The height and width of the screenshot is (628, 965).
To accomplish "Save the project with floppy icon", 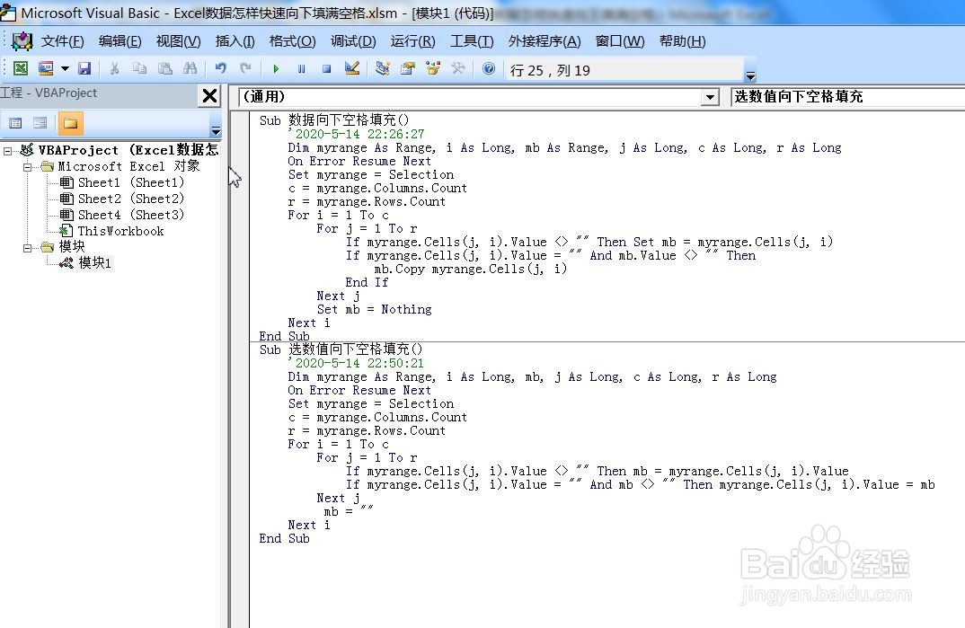I will tap(84, 68).
